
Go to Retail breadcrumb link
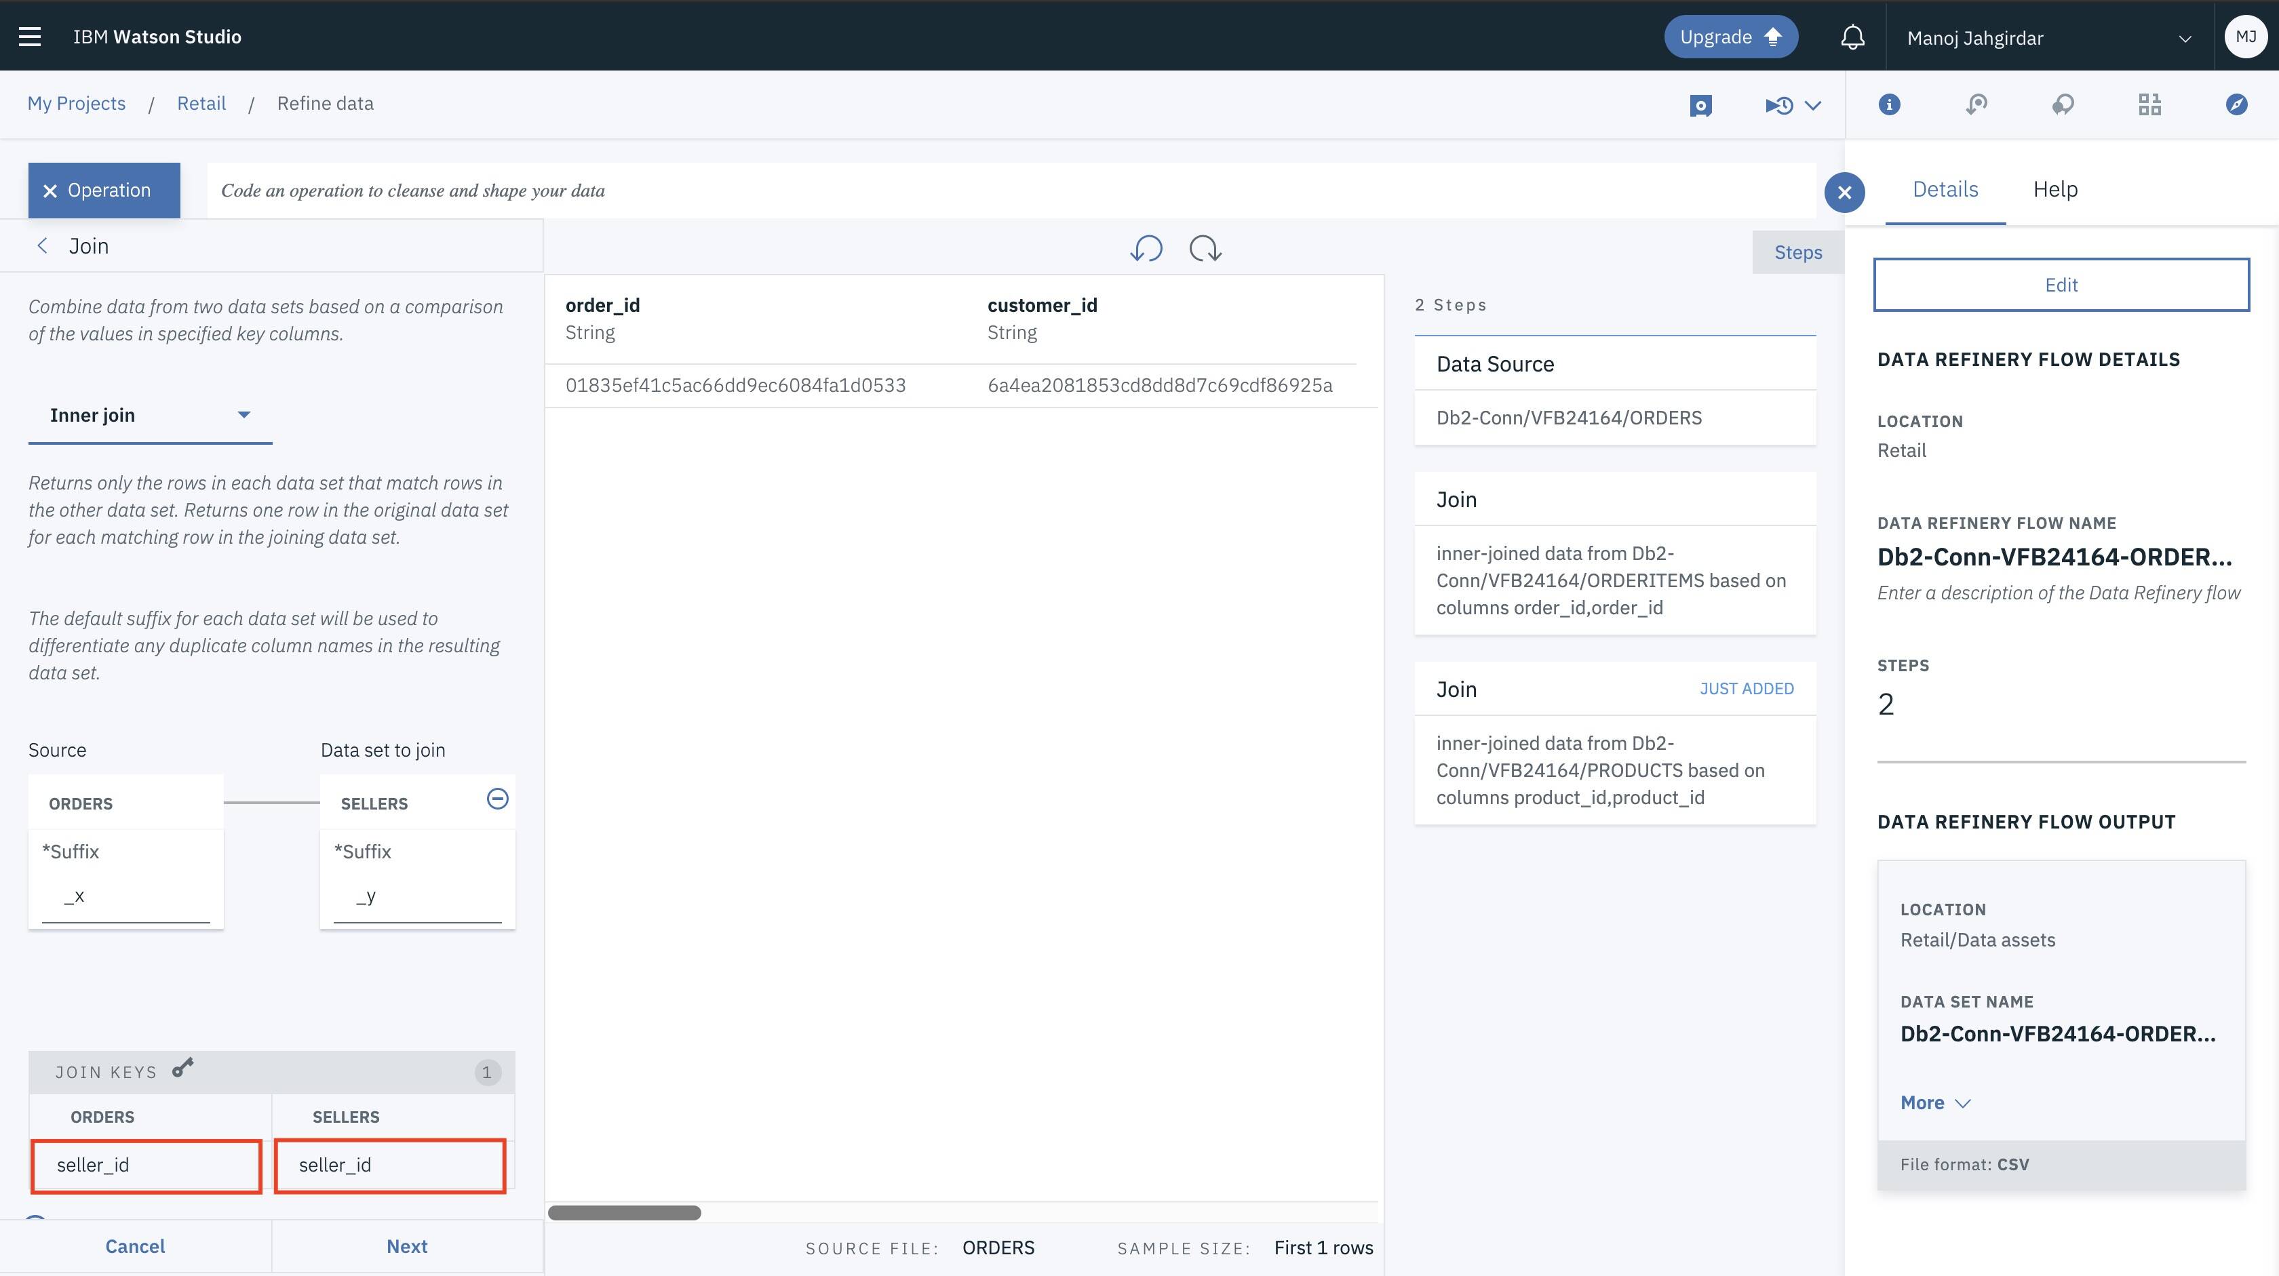point(201,104)
